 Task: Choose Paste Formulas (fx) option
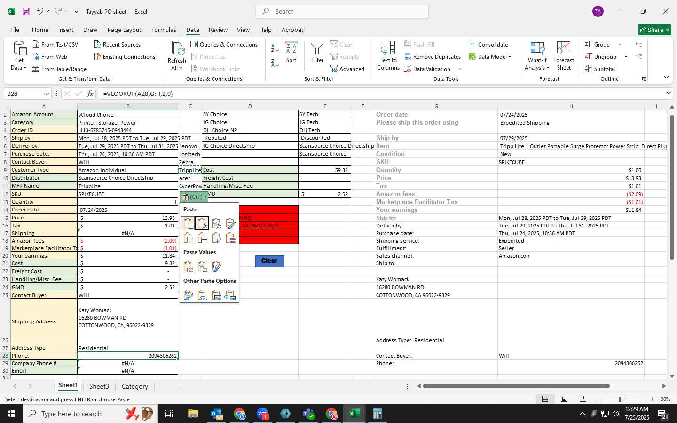pos(202,224)
